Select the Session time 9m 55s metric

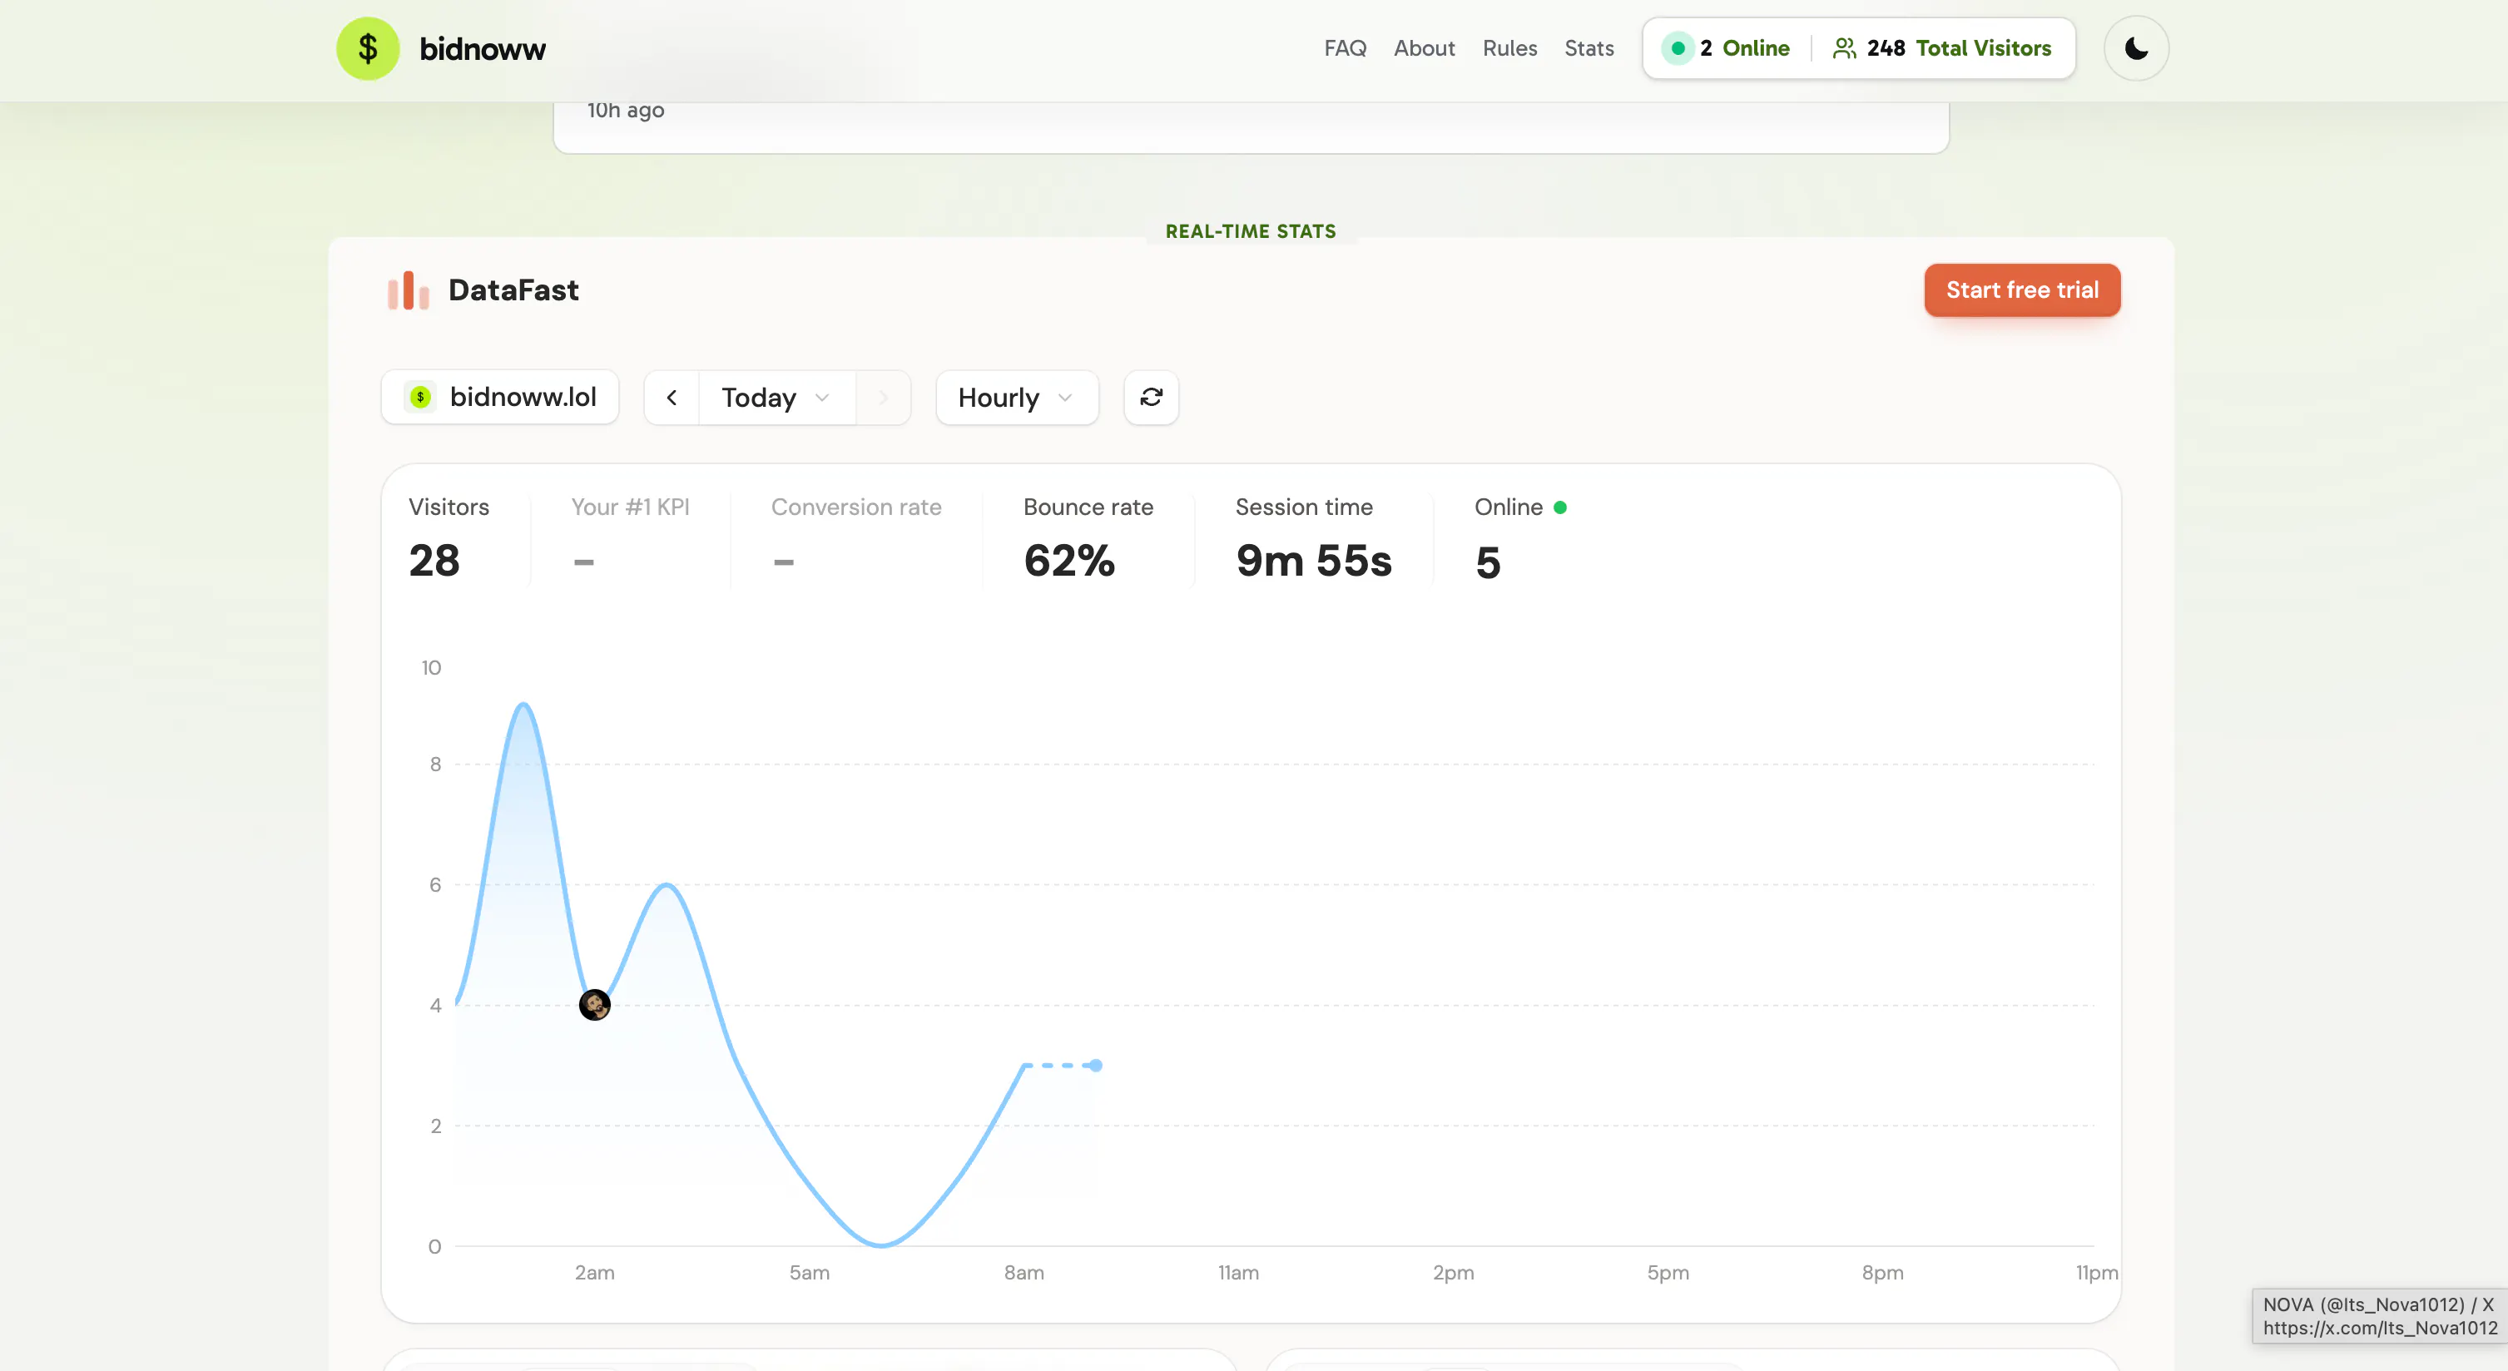(1313, 539)
